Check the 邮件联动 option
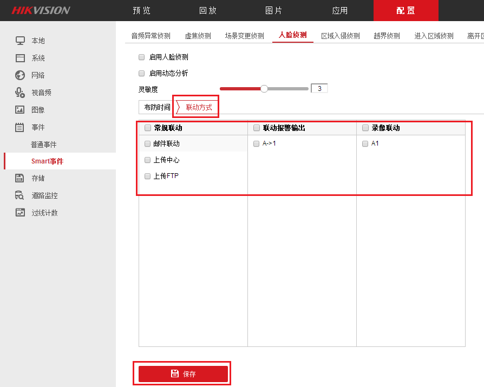This screenshot has width=484, height=387. (147, 143)
